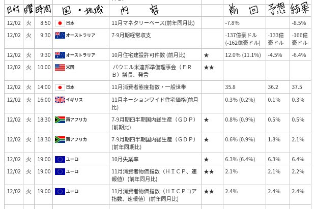316x209 pixels.
Task: Click the 日付 column header
Action: click(13, 10)
